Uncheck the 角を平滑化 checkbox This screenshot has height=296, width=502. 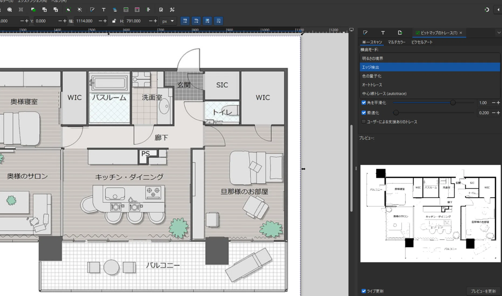pos(364,103)
